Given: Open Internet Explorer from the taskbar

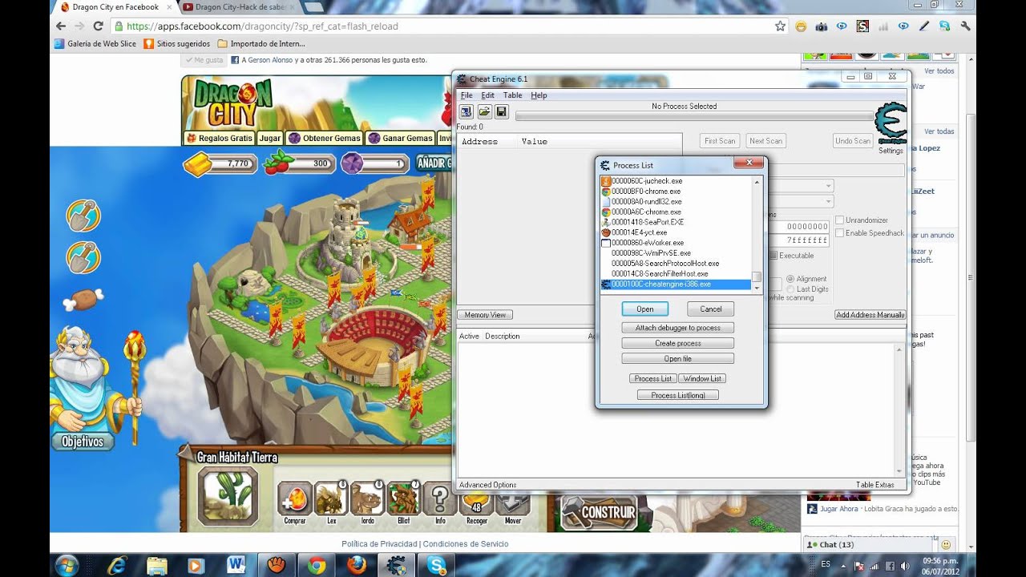Looking at the screenshot, I should tap(118, 565).
